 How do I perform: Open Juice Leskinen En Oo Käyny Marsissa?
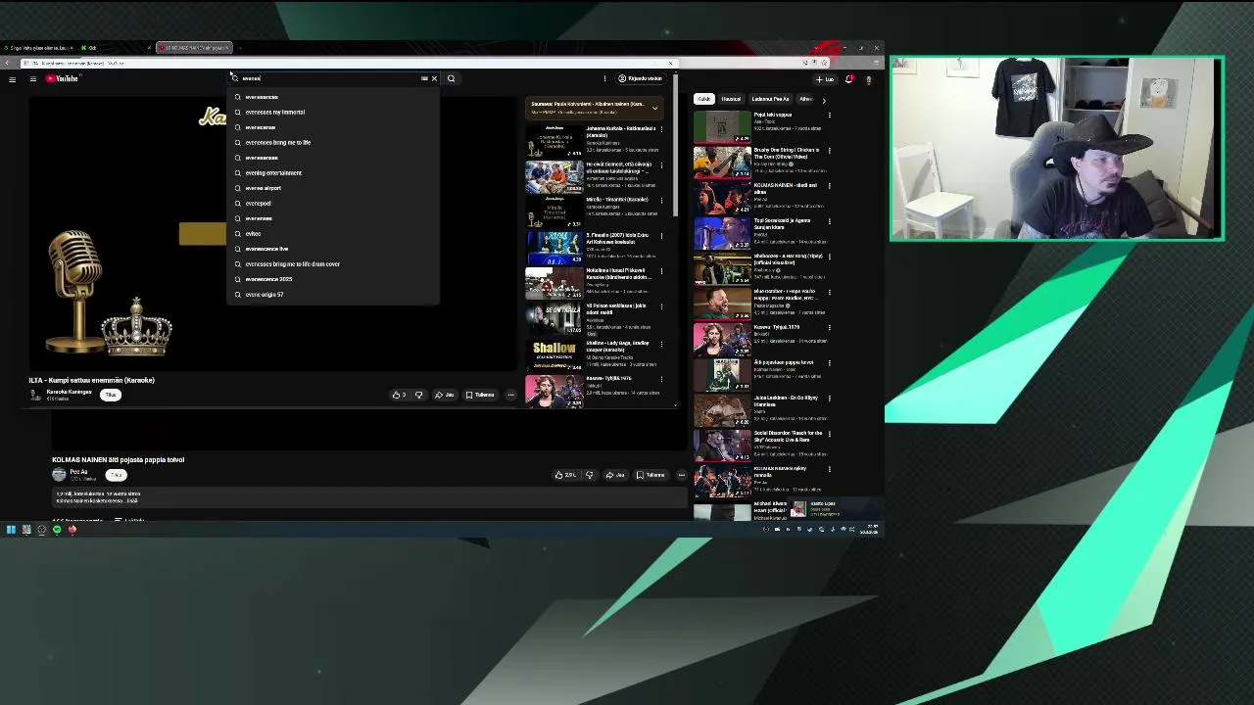click(x=786, y=400)
